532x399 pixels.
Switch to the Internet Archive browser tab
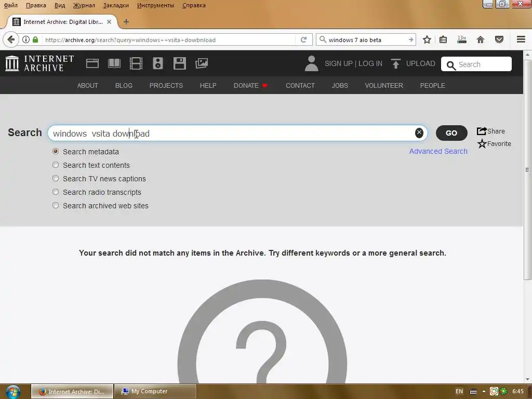pos(62,22)
